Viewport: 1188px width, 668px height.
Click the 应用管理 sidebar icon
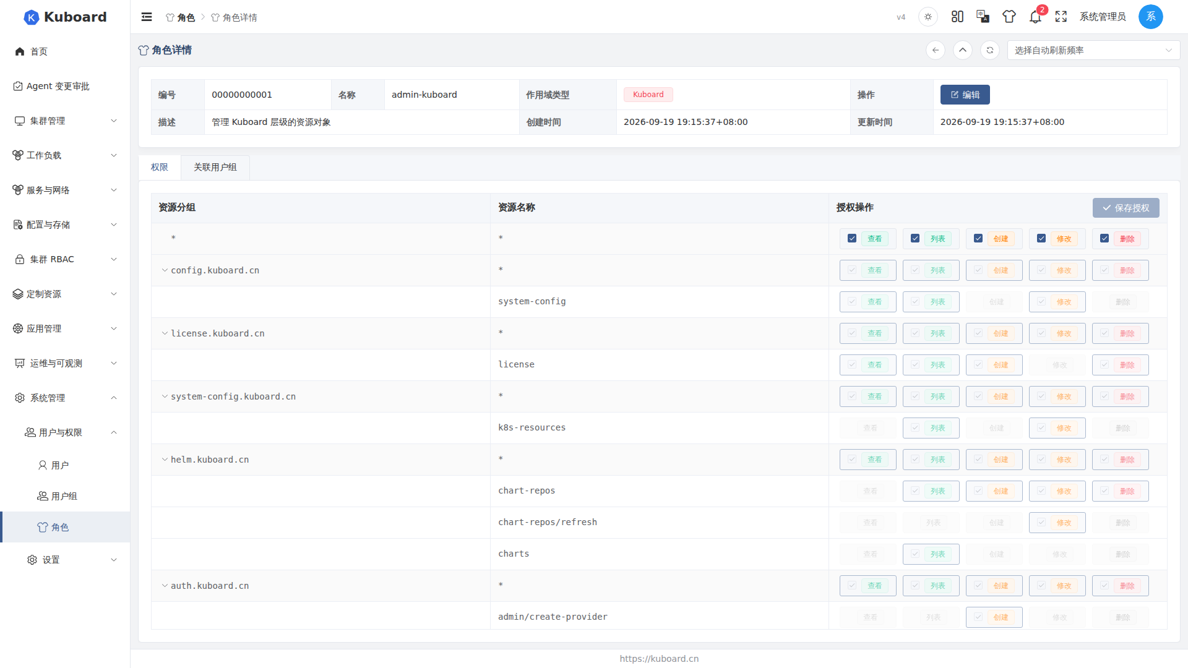coord(18,328)
